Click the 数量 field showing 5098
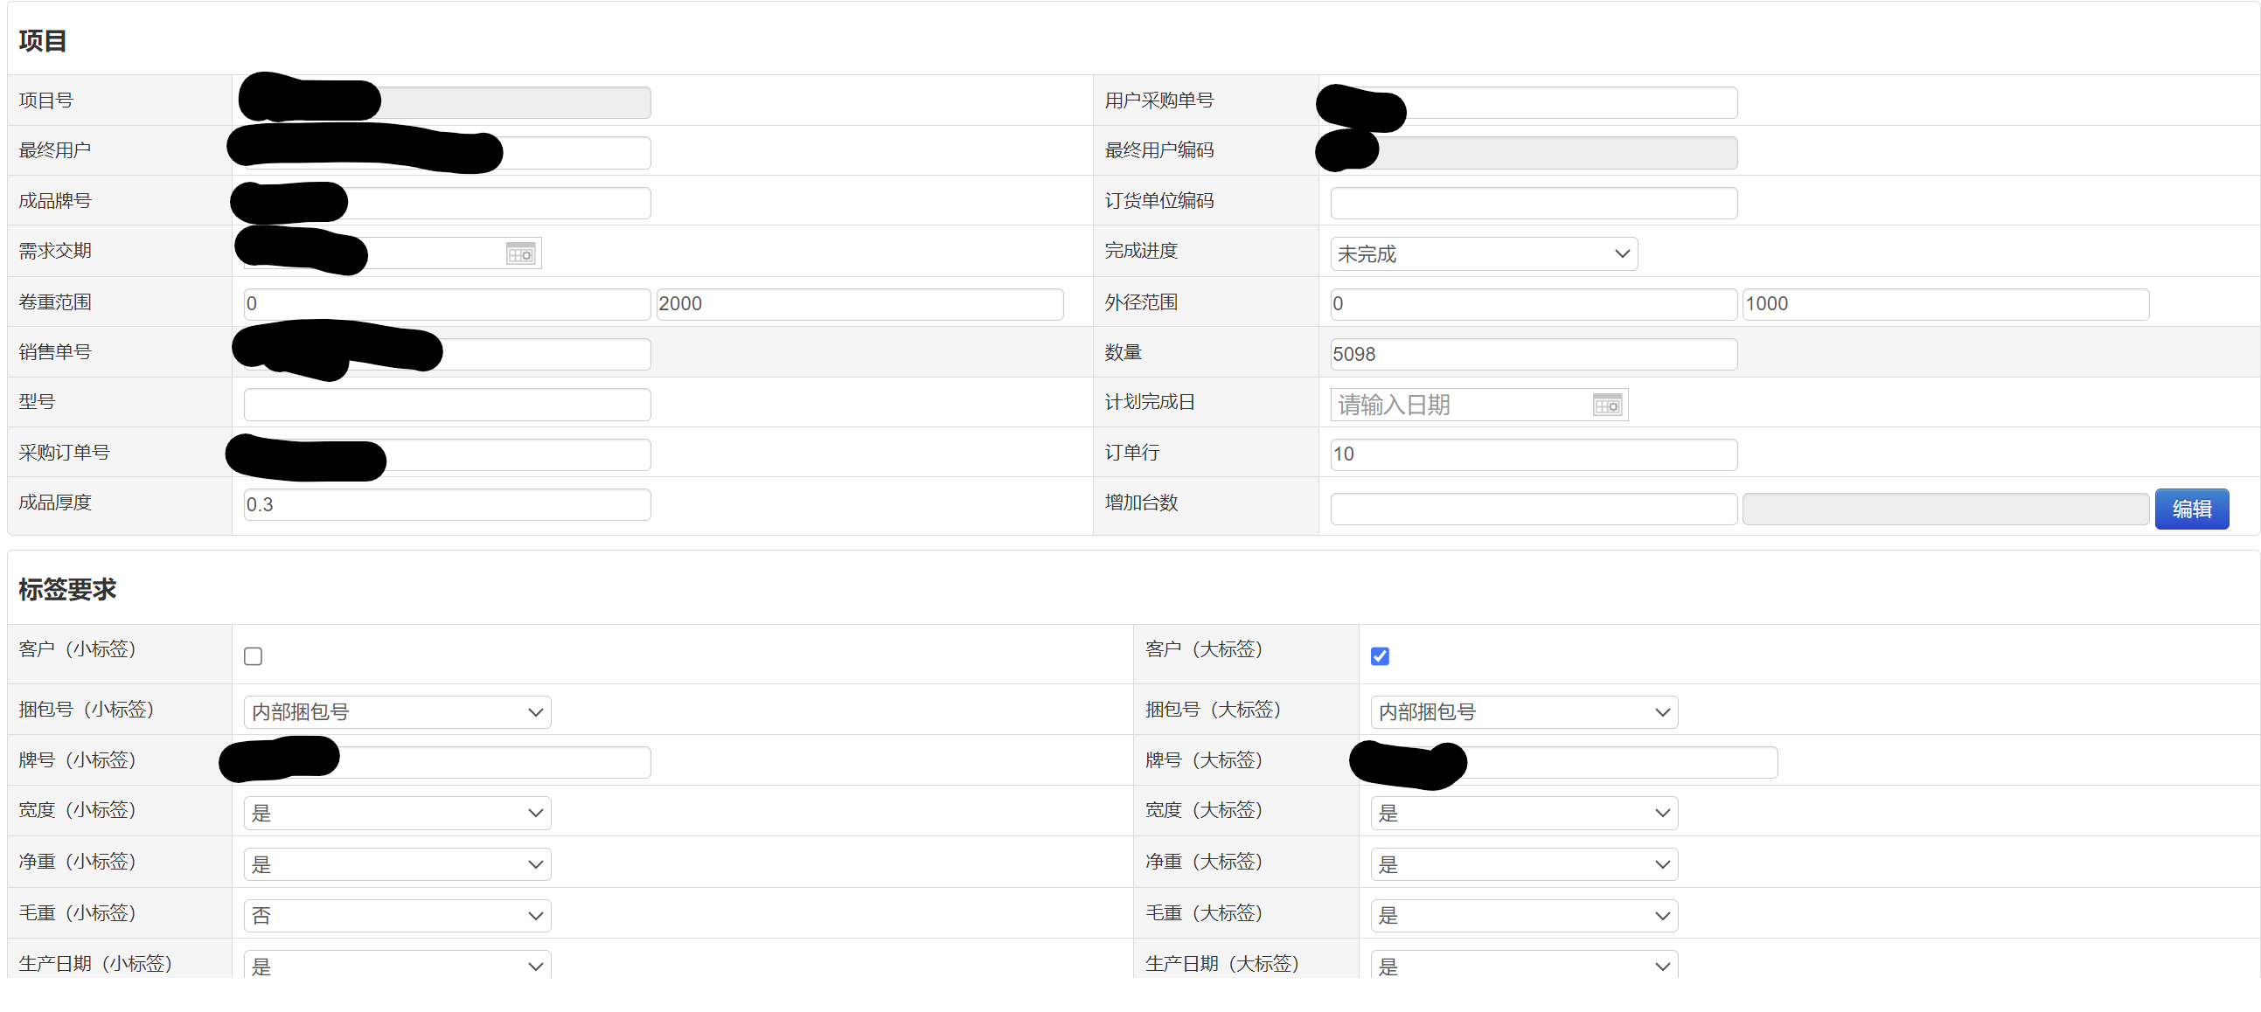 pos(1534,354)
